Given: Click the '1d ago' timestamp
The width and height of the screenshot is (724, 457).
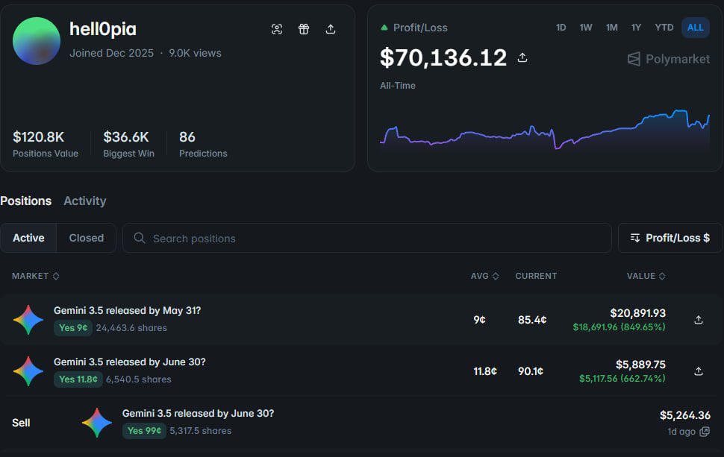Looking at the screenshot, I should [x=681, y=431].
